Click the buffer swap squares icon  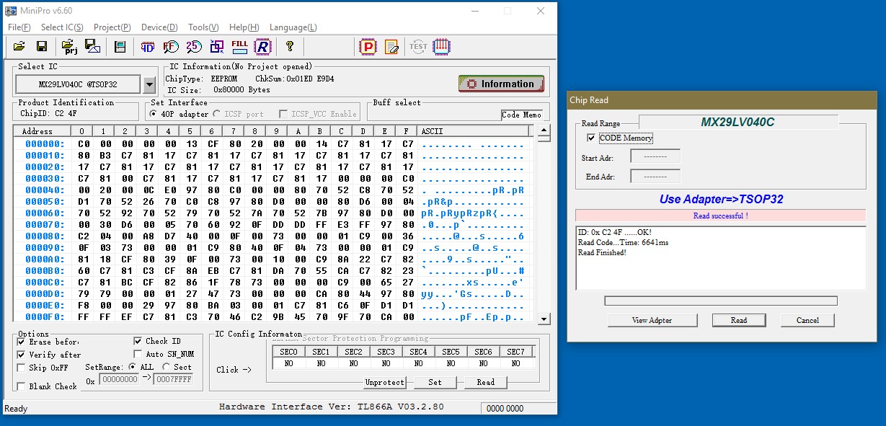click(x=216, y=47)
